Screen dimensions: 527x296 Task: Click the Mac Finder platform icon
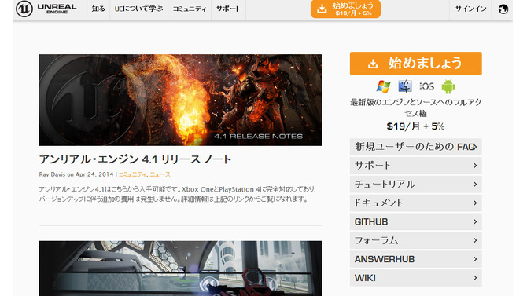[x=405, y=86]
